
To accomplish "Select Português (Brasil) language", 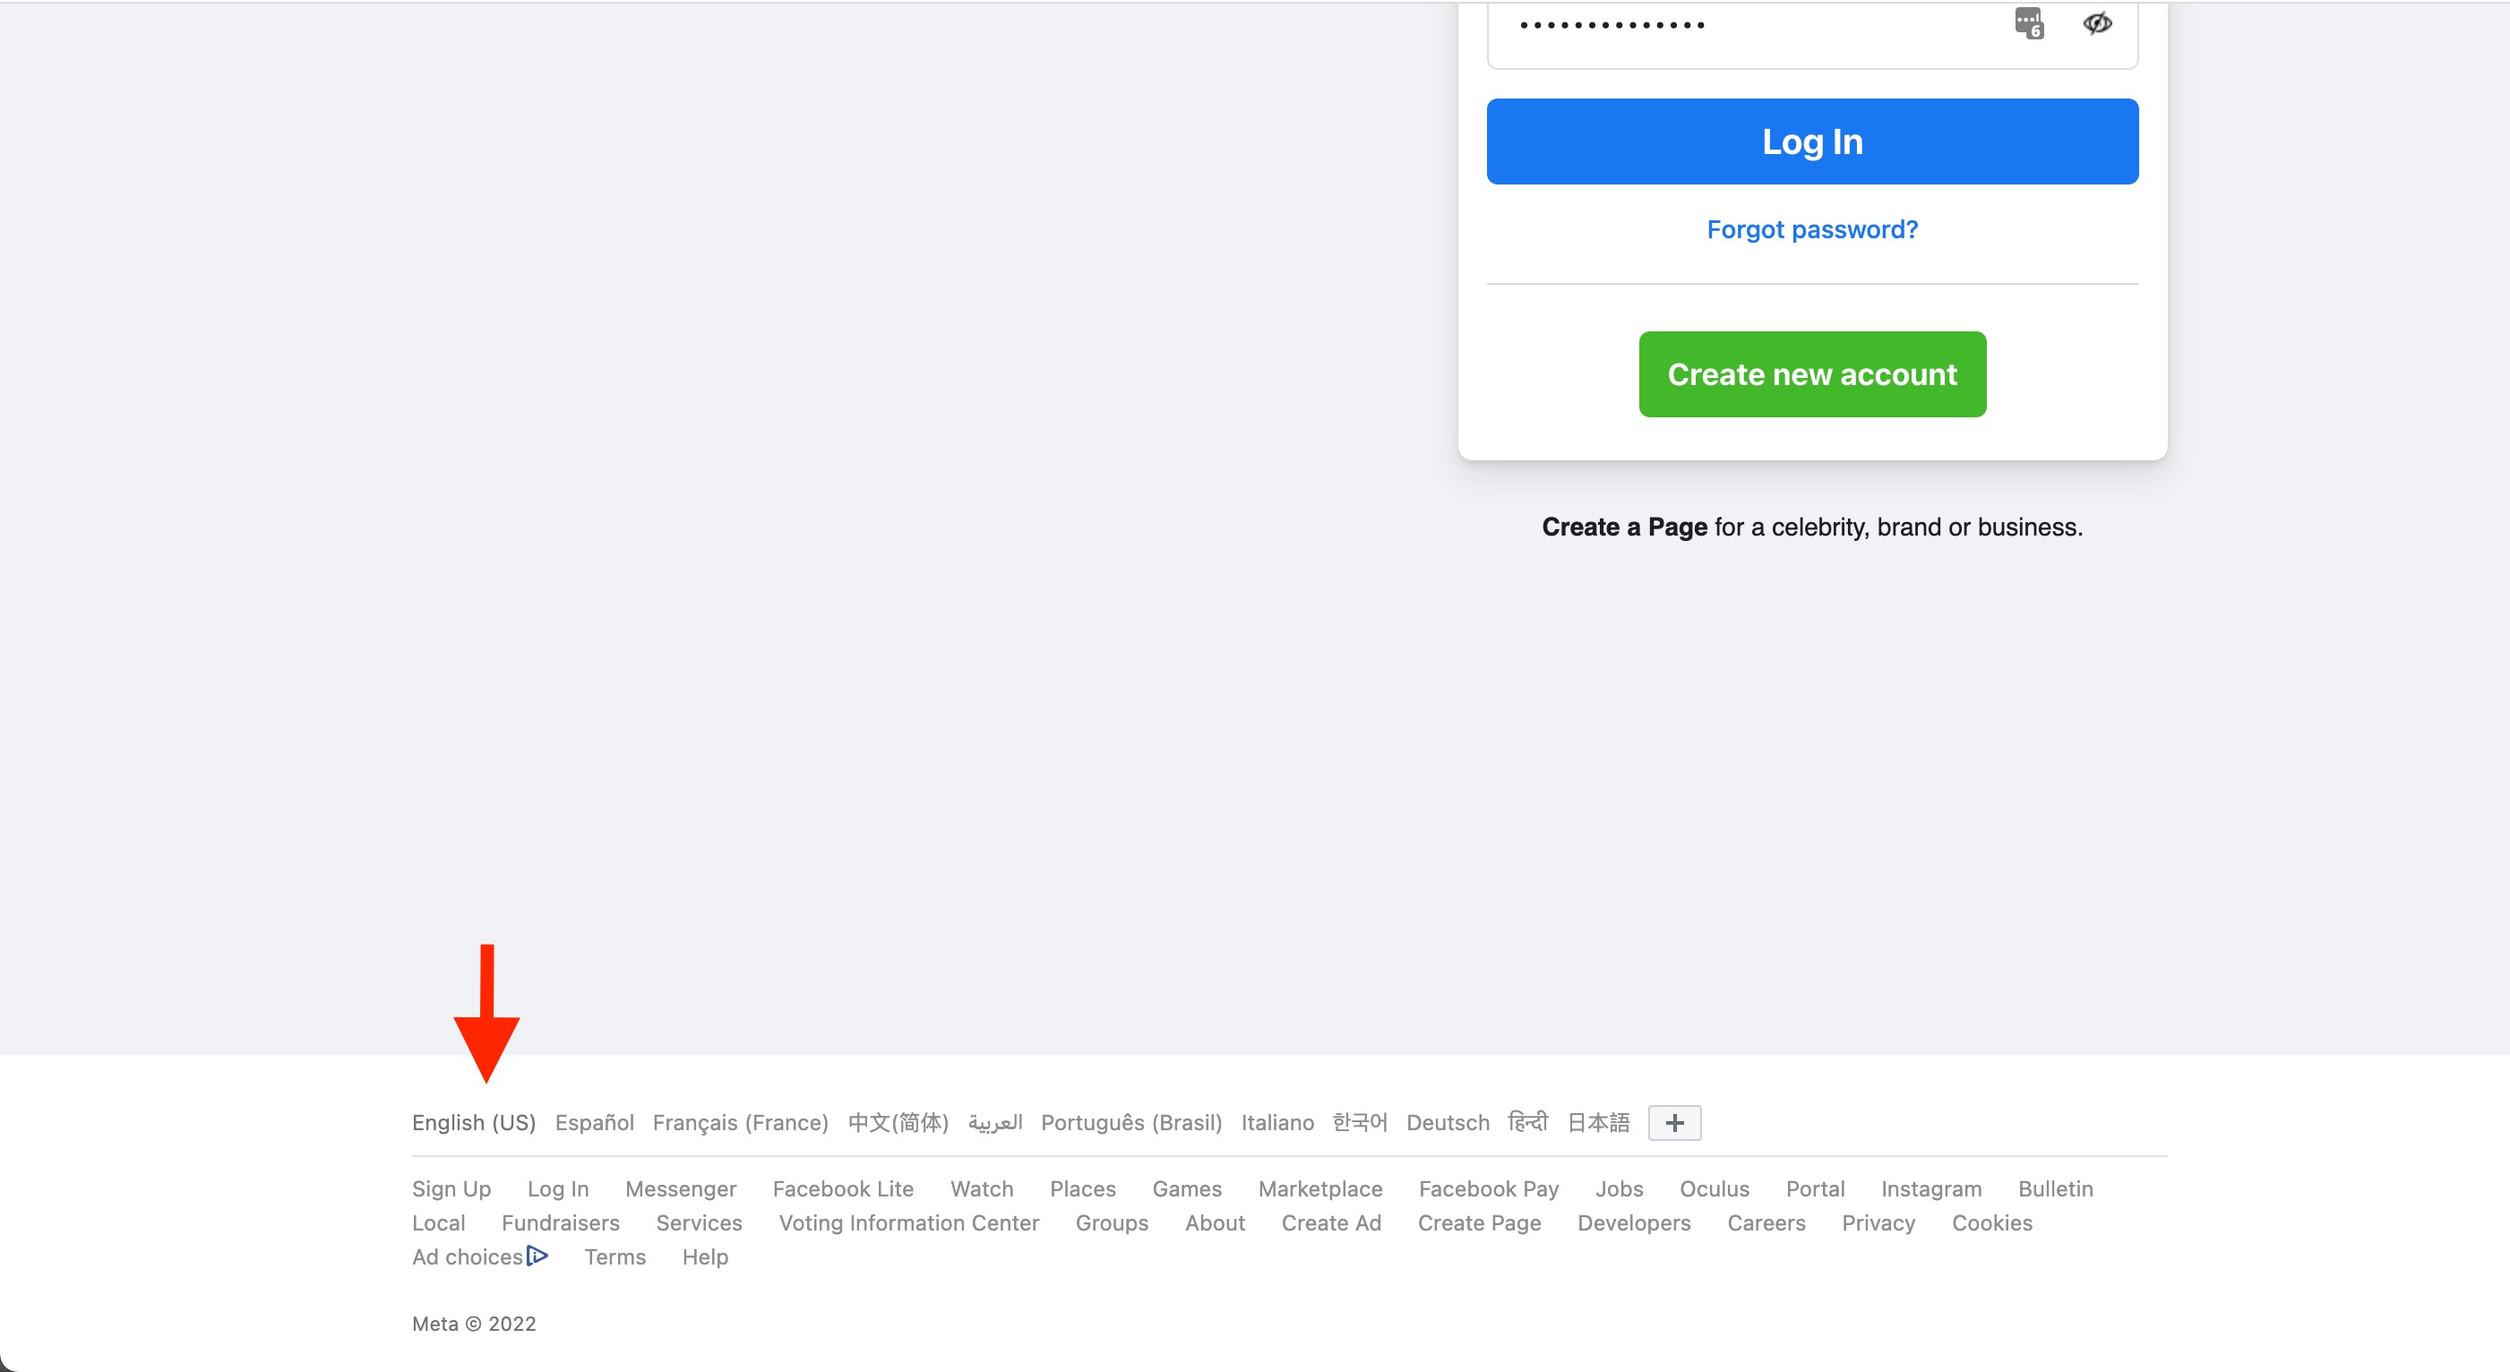I will point(1130,1122).
